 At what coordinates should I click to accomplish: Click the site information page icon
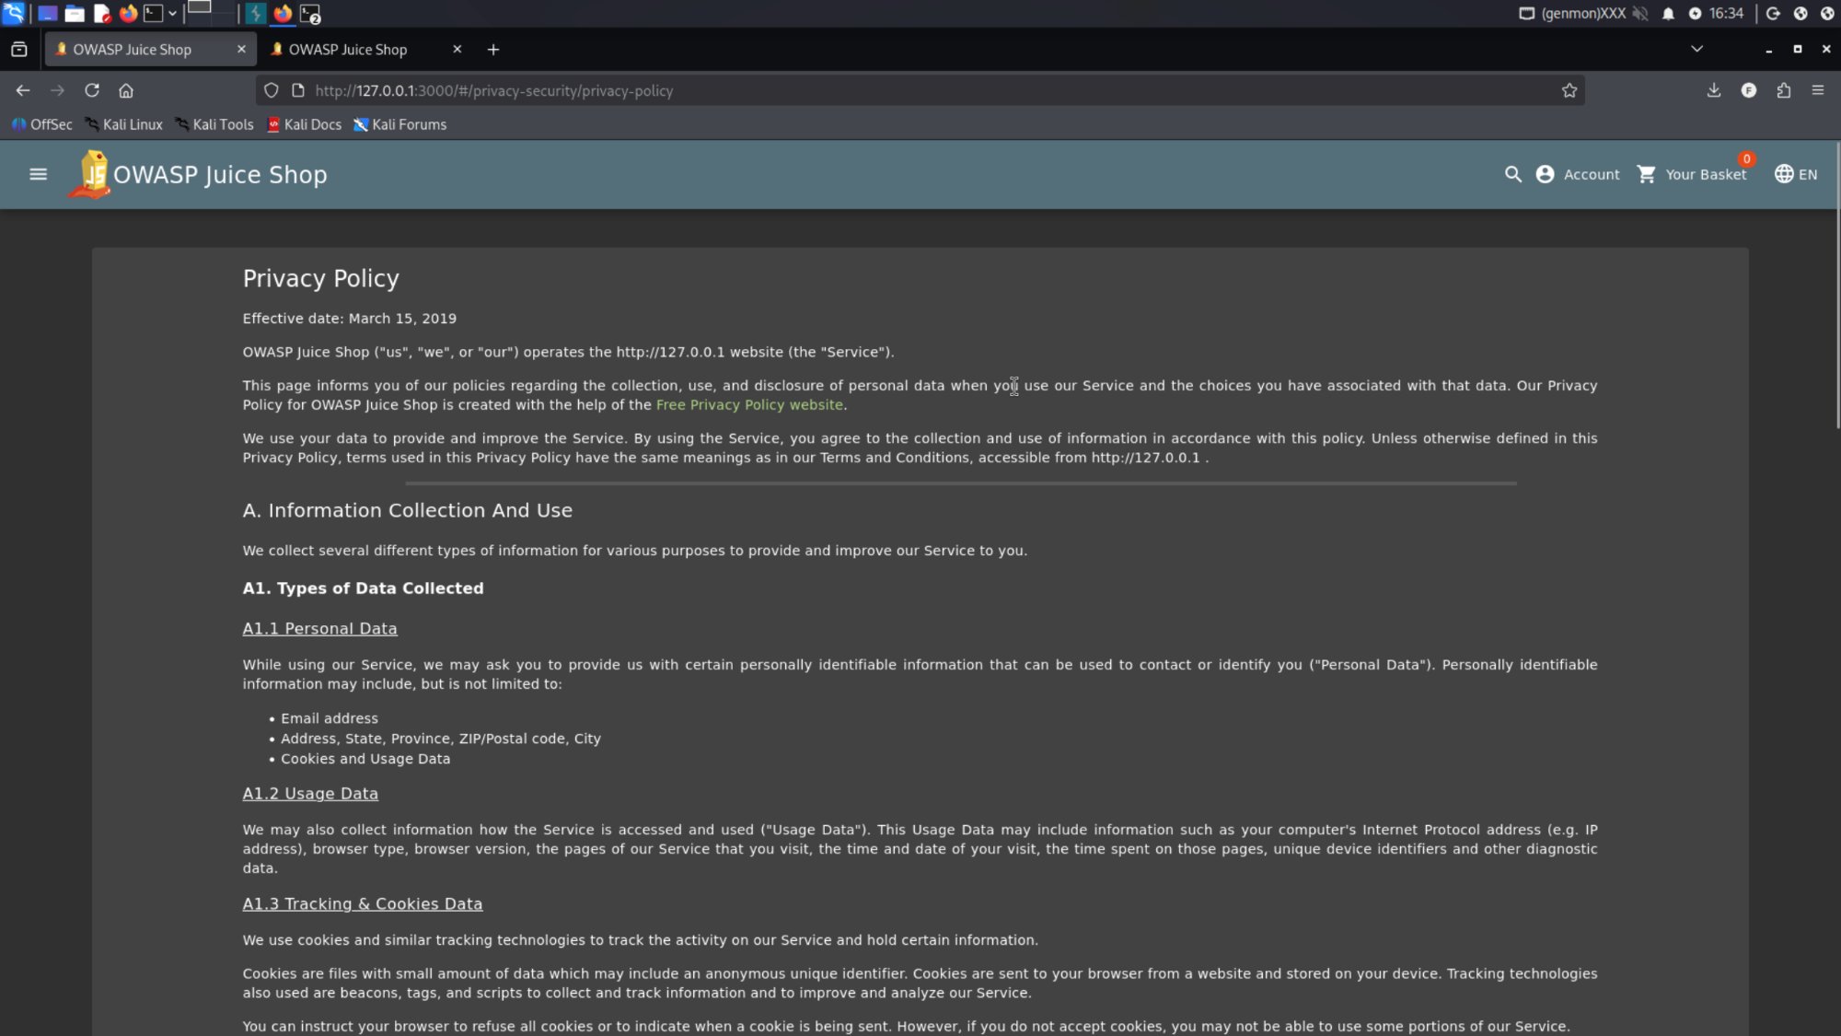point(297,90)
